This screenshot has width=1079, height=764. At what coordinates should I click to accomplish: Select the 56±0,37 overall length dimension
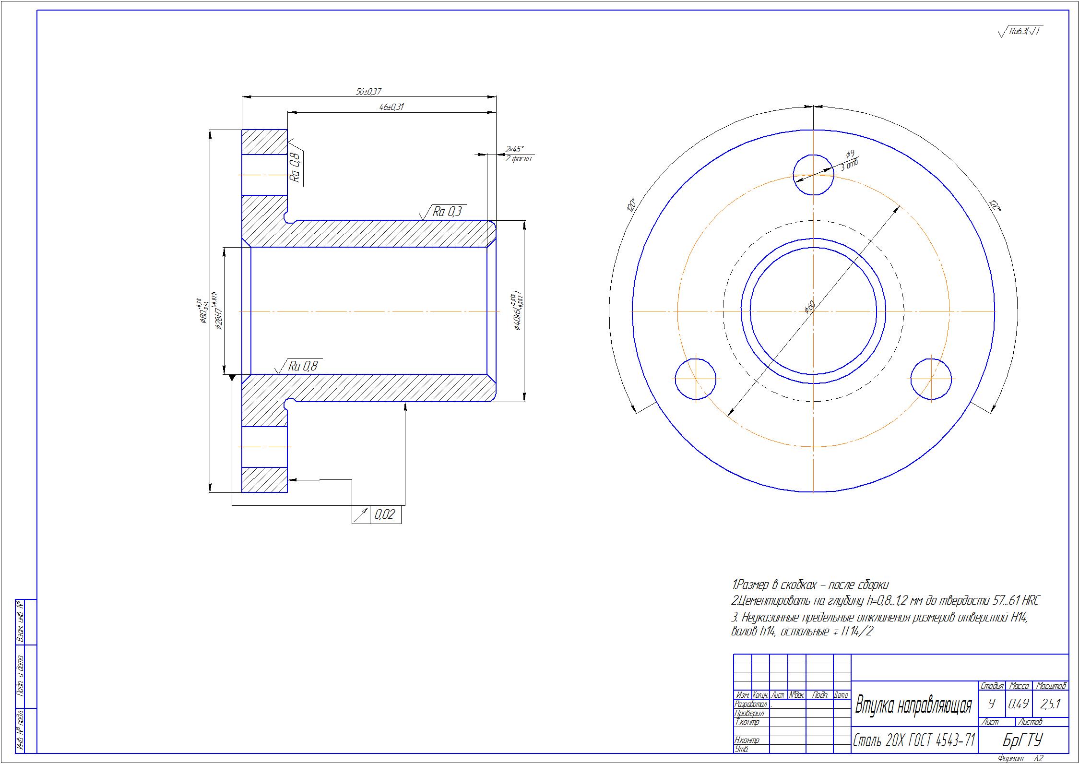[368, 91]
